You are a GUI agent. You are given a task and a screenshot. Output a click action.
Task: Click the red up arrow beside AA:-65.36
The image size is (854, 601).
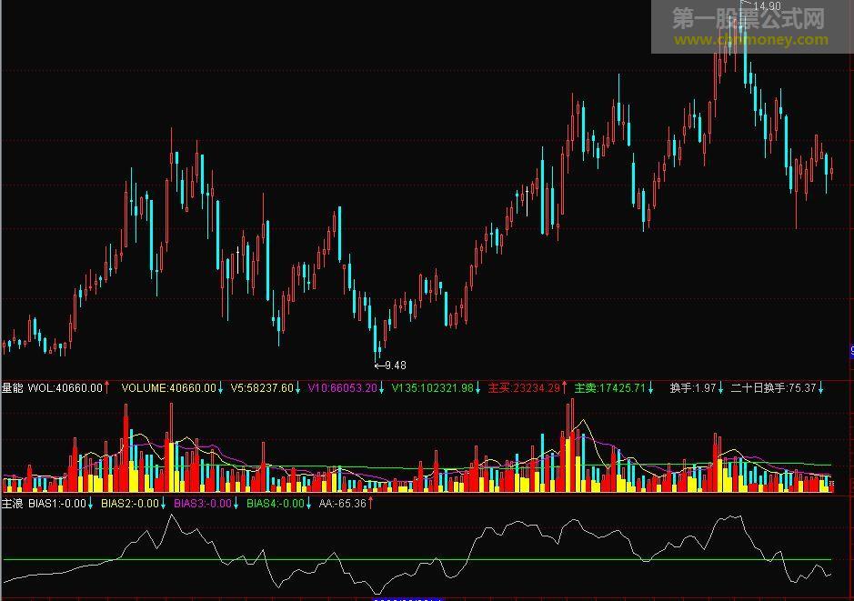coord(371,503)
